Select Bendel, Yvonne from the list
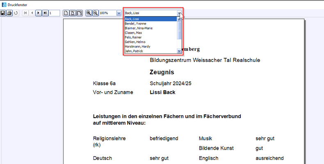The width and height of the screenshot is (324, 164). pyautogui.click(x=136, y=24)
